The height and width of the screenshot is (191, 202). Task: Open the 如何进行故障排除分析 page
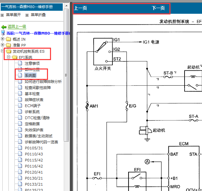pyautogui.click(x=43, y=82)
